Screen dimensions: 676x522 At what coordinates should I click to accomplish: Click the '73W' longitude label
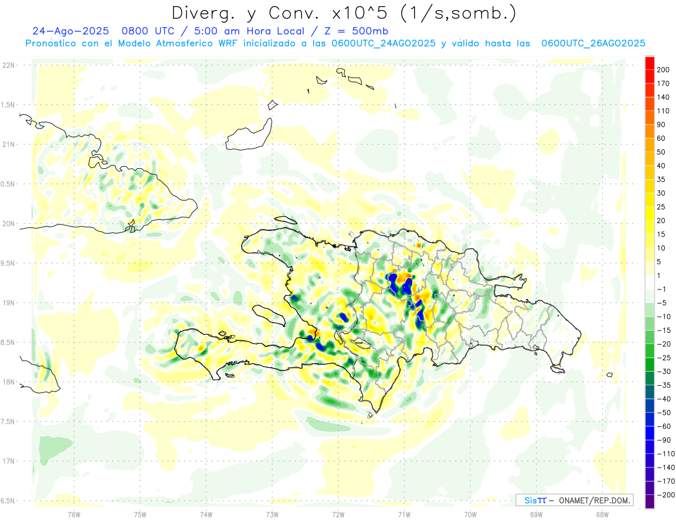[x=272, y=514]
